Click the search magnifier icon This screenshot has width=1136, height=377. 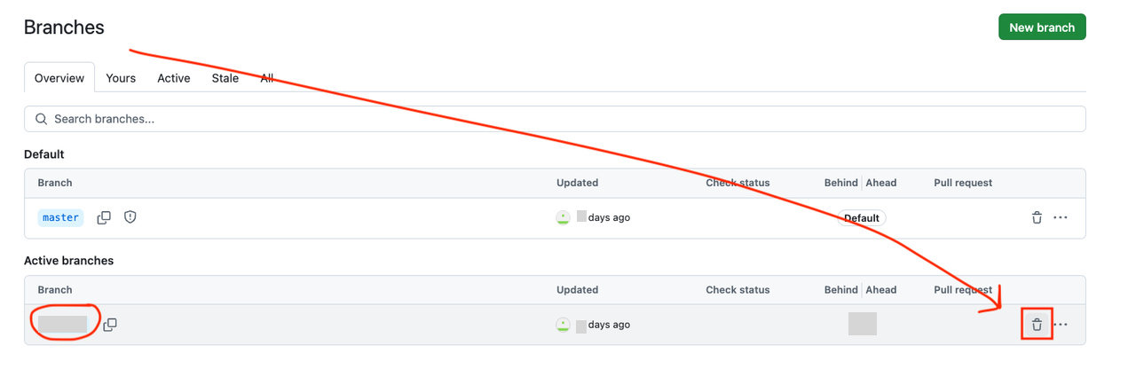(41, 119)
